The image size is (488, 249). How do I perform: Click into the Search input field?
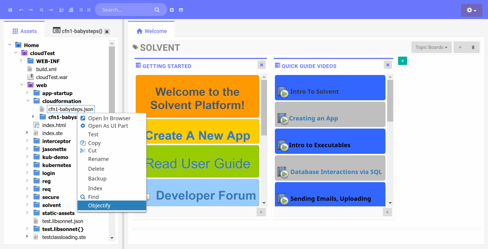coord(126,10)
